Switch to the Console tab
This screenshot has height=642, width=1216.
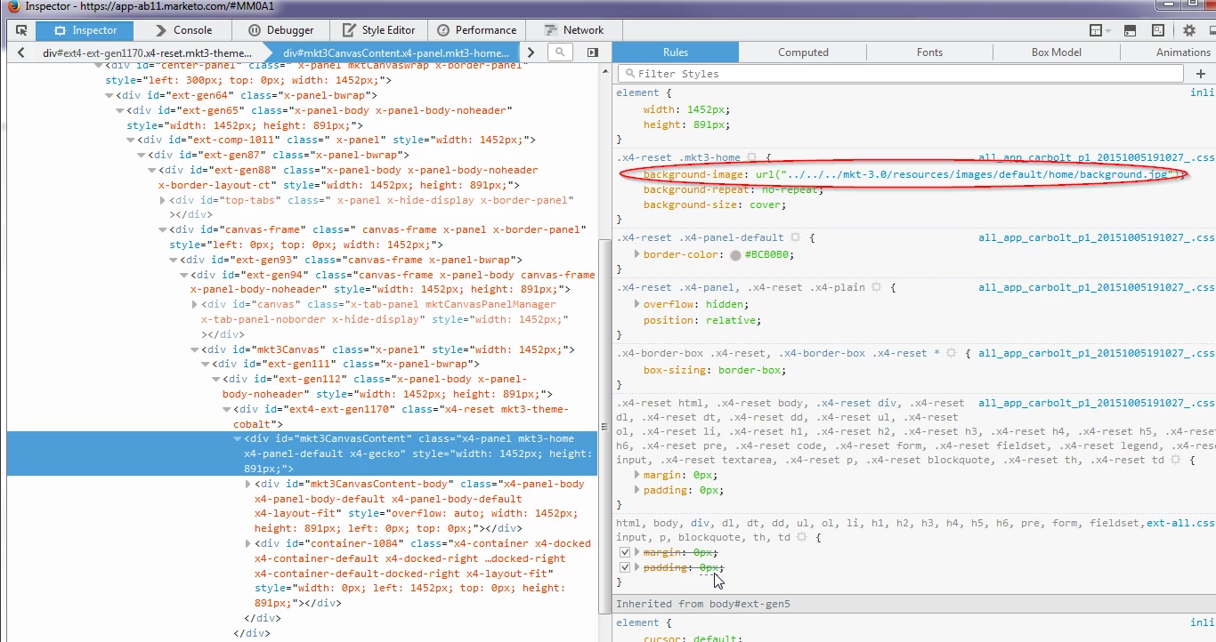click(183, 30)
